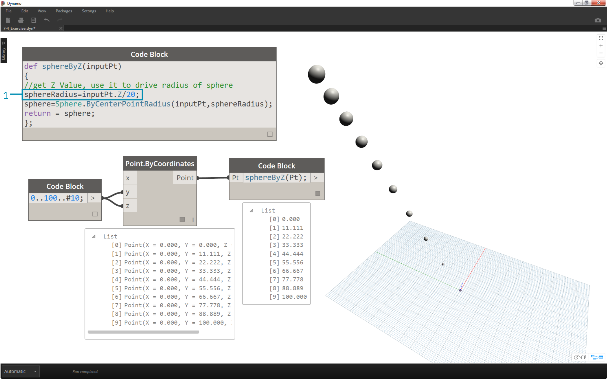607x379 pixels.
Task: Click the Sphere.ByCenterPointRadius code line
Action: pyautogui.click(x=148, y=104)
